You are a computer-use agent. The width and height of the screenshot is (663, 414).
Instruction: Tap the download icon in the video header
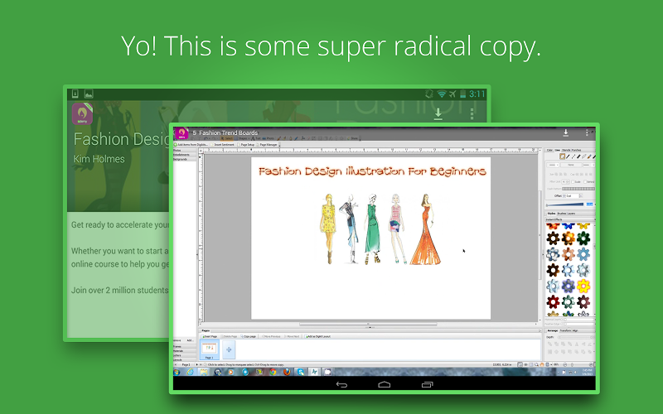pos(565,132)
